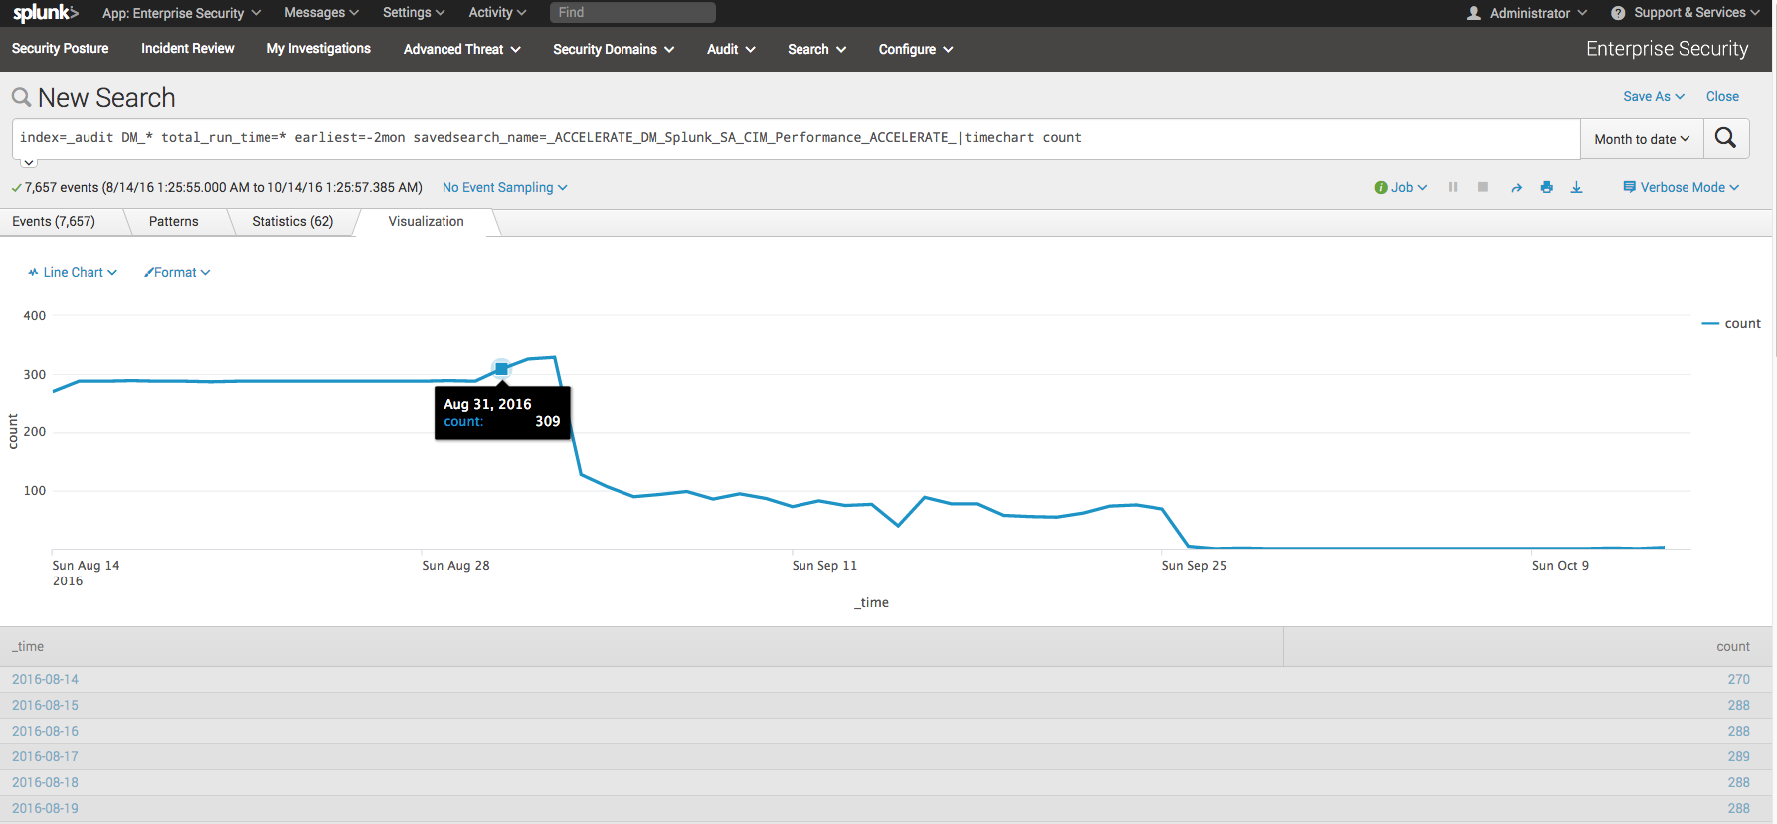Open the No Event Sampling dropdown
This screenshot has height=824, width=1777.
tap(505, 187)
